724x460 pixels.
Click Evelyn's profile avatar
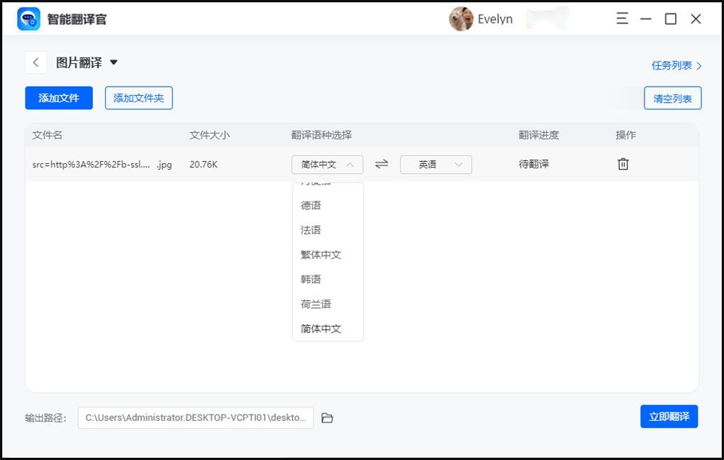click(x=461, y=19)
